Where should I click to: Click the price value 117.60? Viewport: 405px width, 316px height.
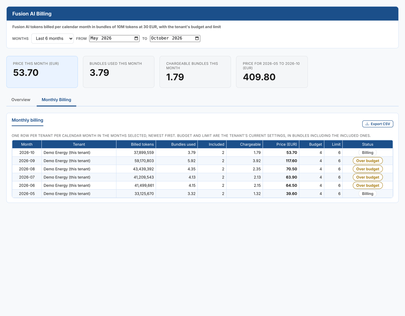[x=291, y=161]
